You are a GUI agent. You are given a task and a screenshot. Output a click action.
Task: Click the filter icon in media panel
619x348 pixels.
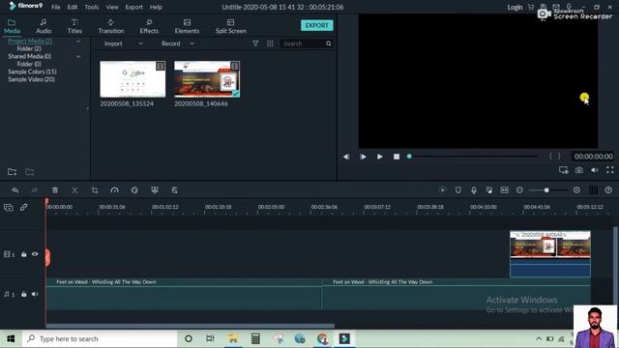pyautogui.click(x=255, y=43)
